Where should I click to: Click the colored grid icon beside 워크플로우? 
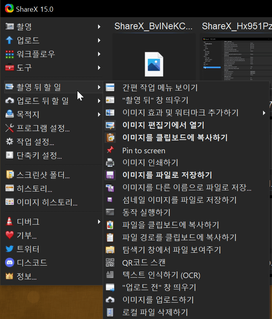pos(9,54)
